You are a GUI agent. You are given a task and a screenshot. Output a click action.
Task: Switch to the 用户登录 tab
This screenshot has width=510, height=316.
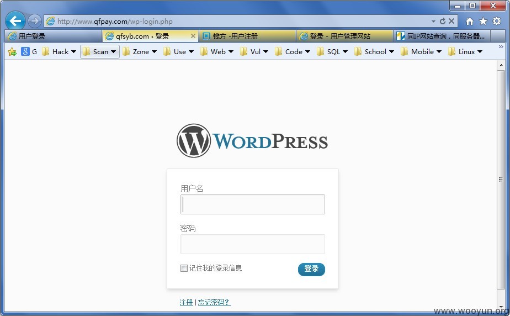tap(54, 36)
